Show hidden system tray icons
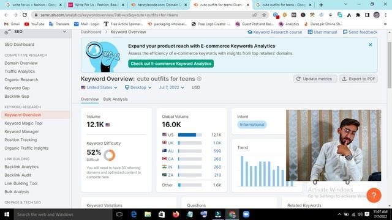392x220 pixels. pyautogui.click(x=339, y=215)
